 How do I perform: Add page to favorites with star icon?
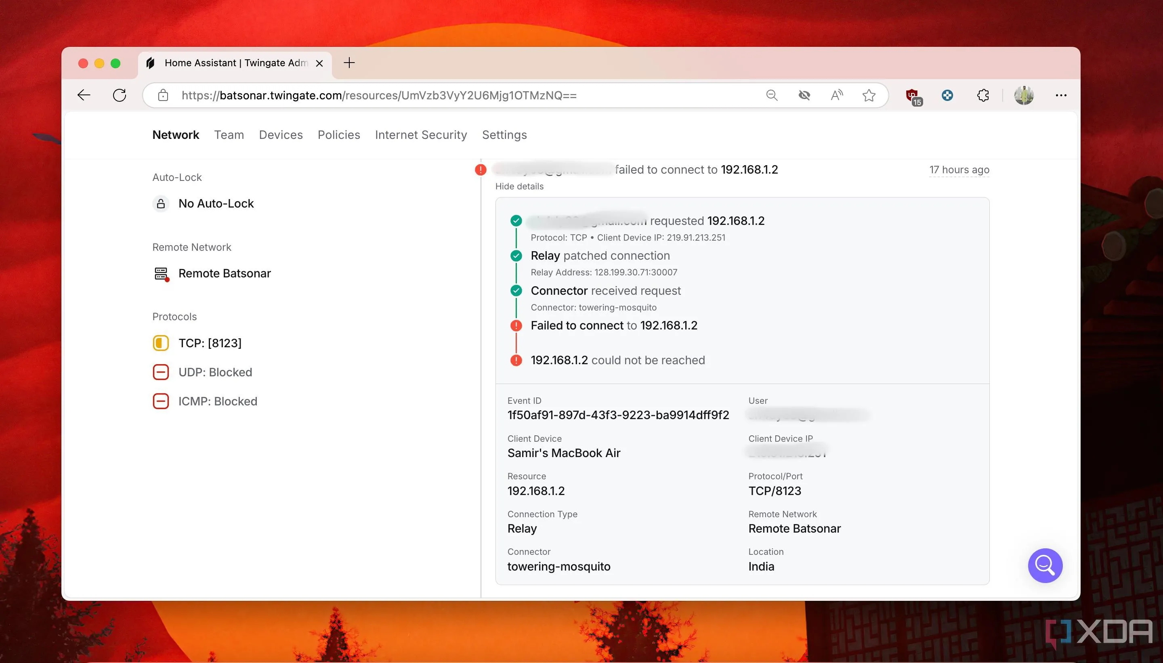click(x=869, y=95)
